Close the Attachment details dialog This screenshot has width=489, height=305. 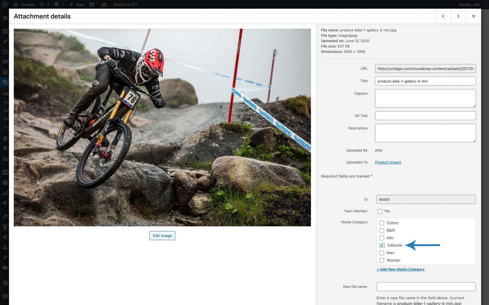pos(473,16)
